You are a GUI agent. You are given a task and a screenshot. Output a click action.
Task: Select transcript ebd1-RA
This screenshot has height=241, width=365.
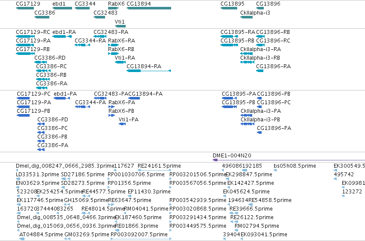[64, 32]
